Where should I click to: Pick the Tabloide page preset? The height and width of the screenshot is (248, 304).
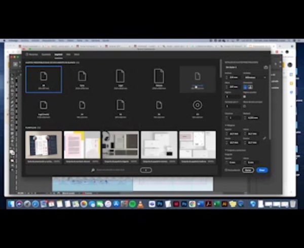pos(159,79)
